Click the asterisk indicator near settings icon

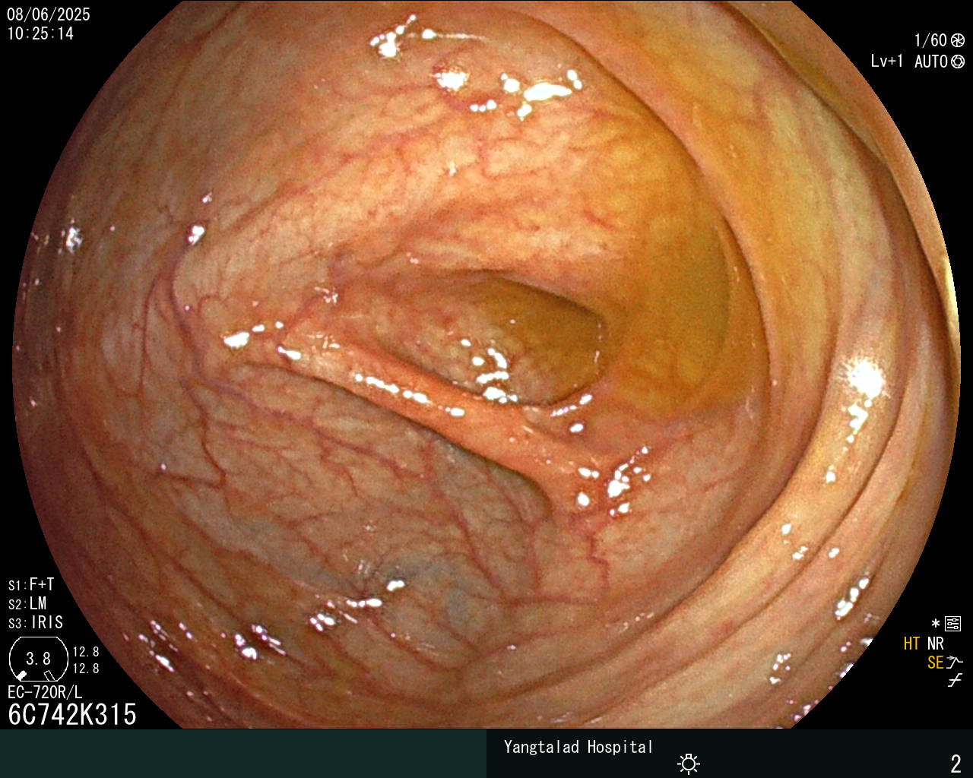(936, 624)
